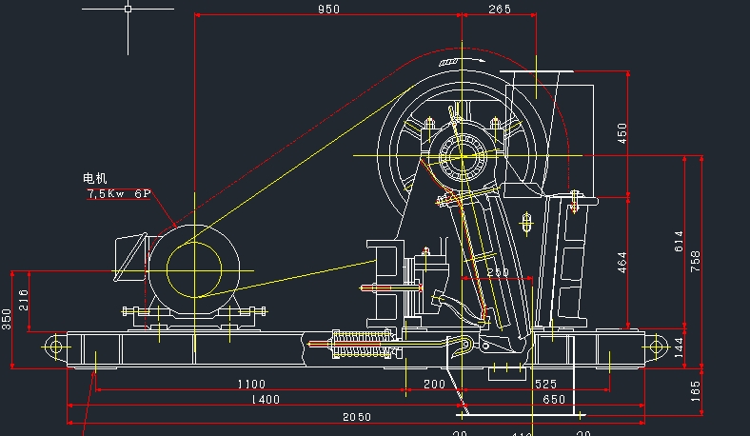Select the 950 dimension text
Screen dimensions: 750x436
(x=328, y=10)
